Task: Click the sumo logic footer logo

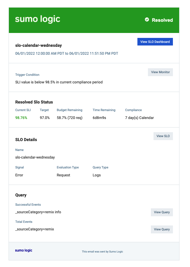Action: [23, 250]
